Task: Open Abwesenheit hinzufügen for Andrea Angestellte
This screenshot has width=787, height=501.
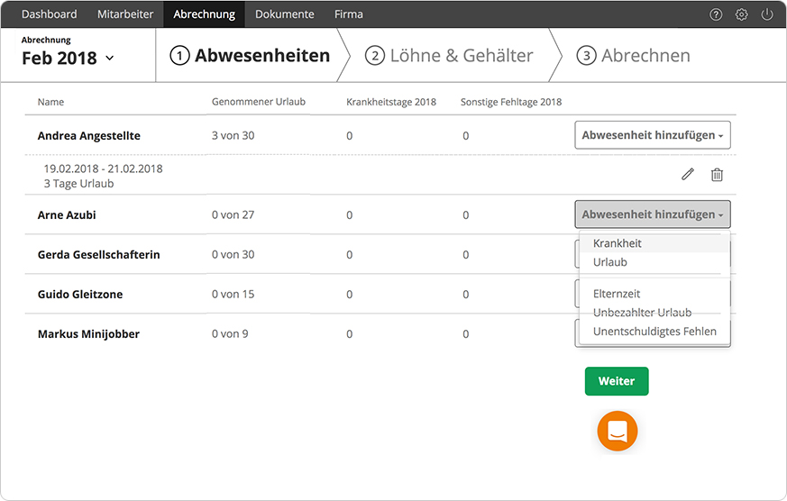Action: [652, 135]
